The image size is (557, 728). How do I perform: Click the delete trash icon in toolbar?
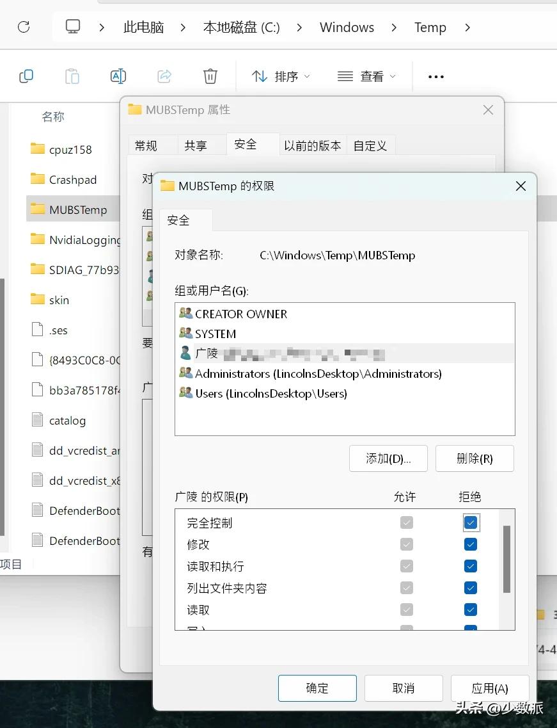[x=210, y=76]
